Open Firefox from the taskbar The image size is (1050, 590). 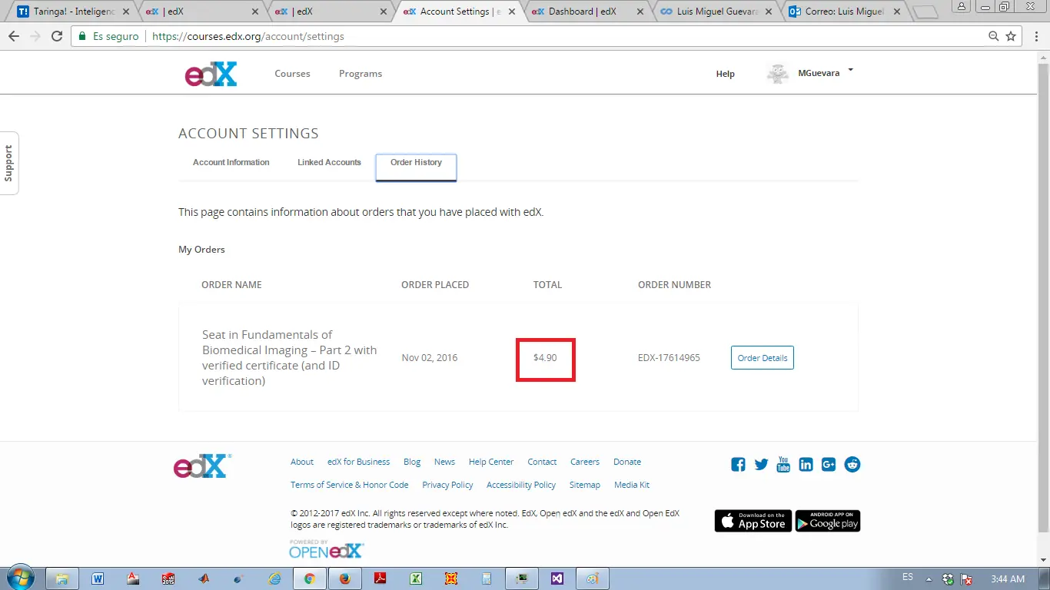point(345,578)
